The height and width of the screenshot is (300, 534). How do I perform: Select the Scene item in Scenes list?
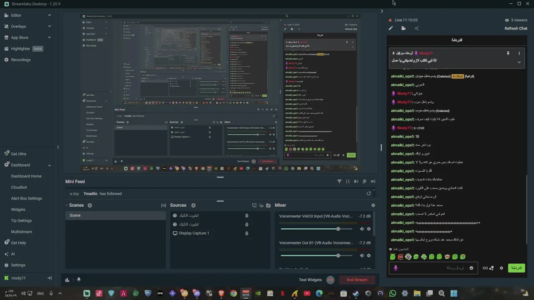pos(116,215)
